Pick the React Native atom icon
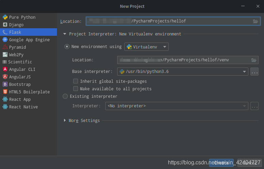This screenshot has height=169, width=264. pyautogui.click(x=5, y=107)
